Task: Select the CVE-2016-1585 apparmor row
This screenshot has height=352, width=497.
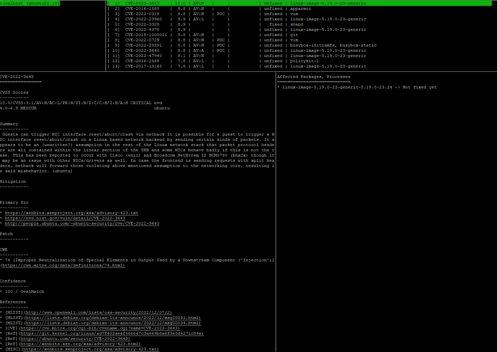Action: pyautogui.click(x=299, y=9)
